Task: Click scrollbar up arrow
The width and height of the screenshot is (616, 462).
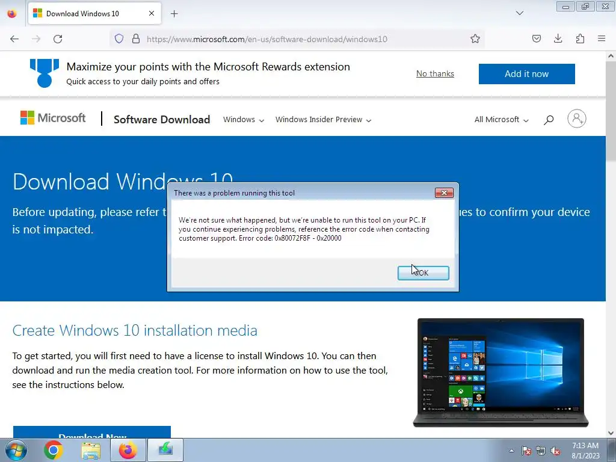Action: 611,56
